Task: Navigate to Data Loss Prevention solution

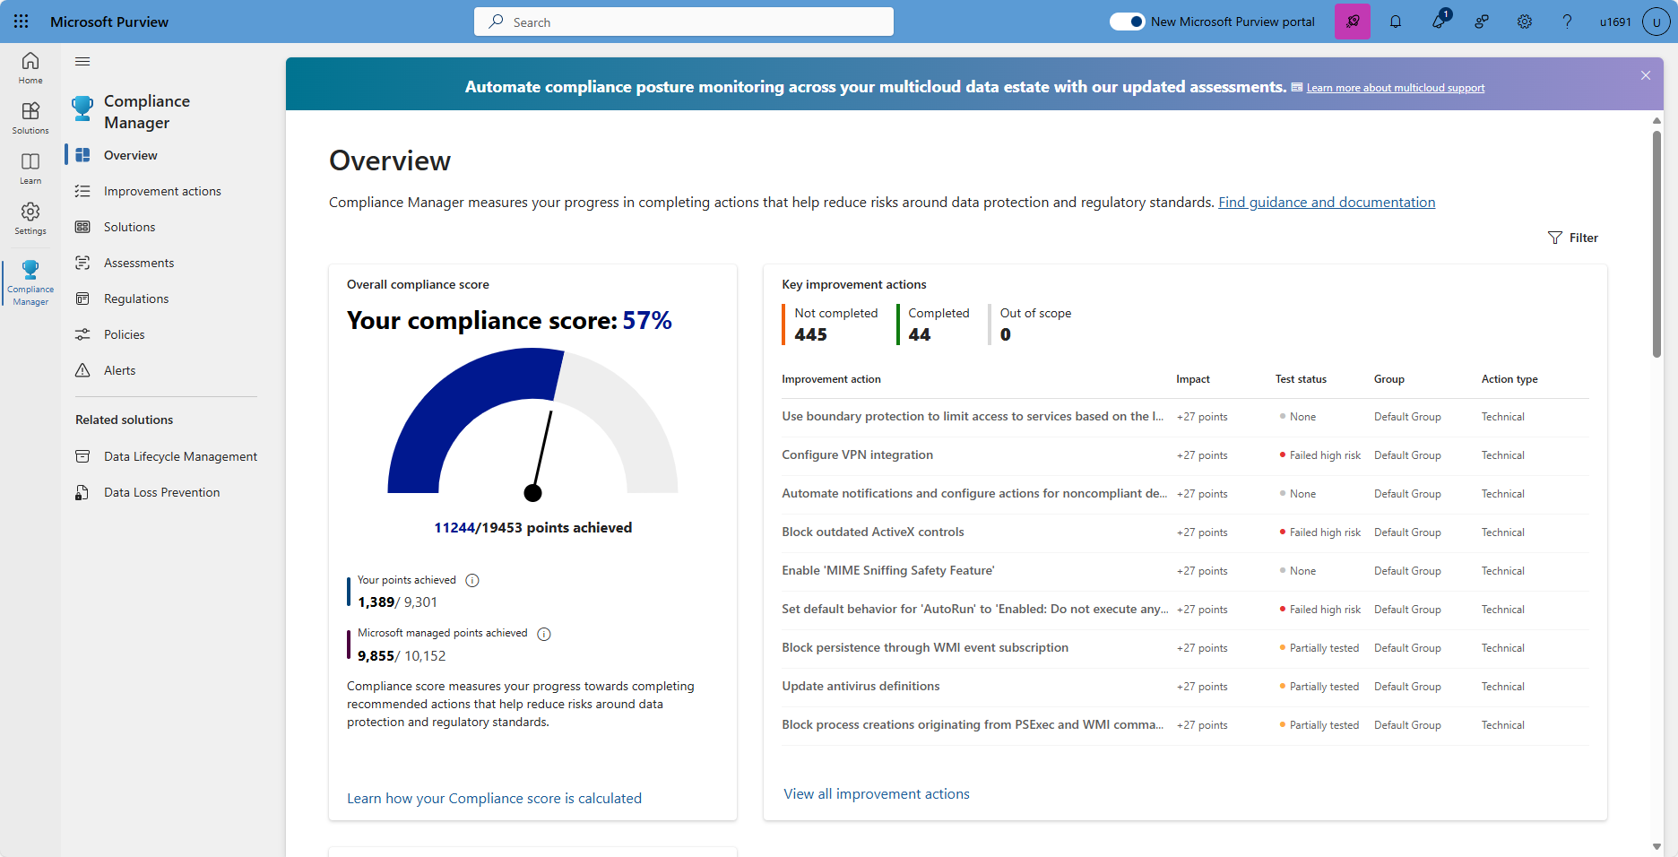Action: [x=161, y=491]
